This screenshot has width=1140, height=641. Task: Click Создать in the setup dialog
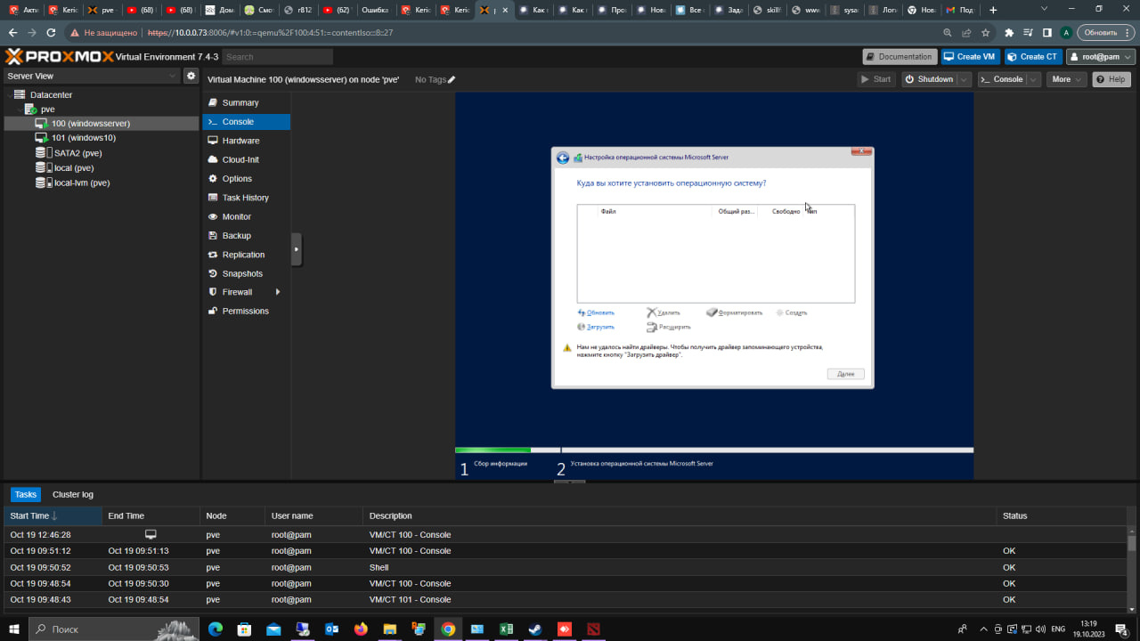tap(791, 312)
